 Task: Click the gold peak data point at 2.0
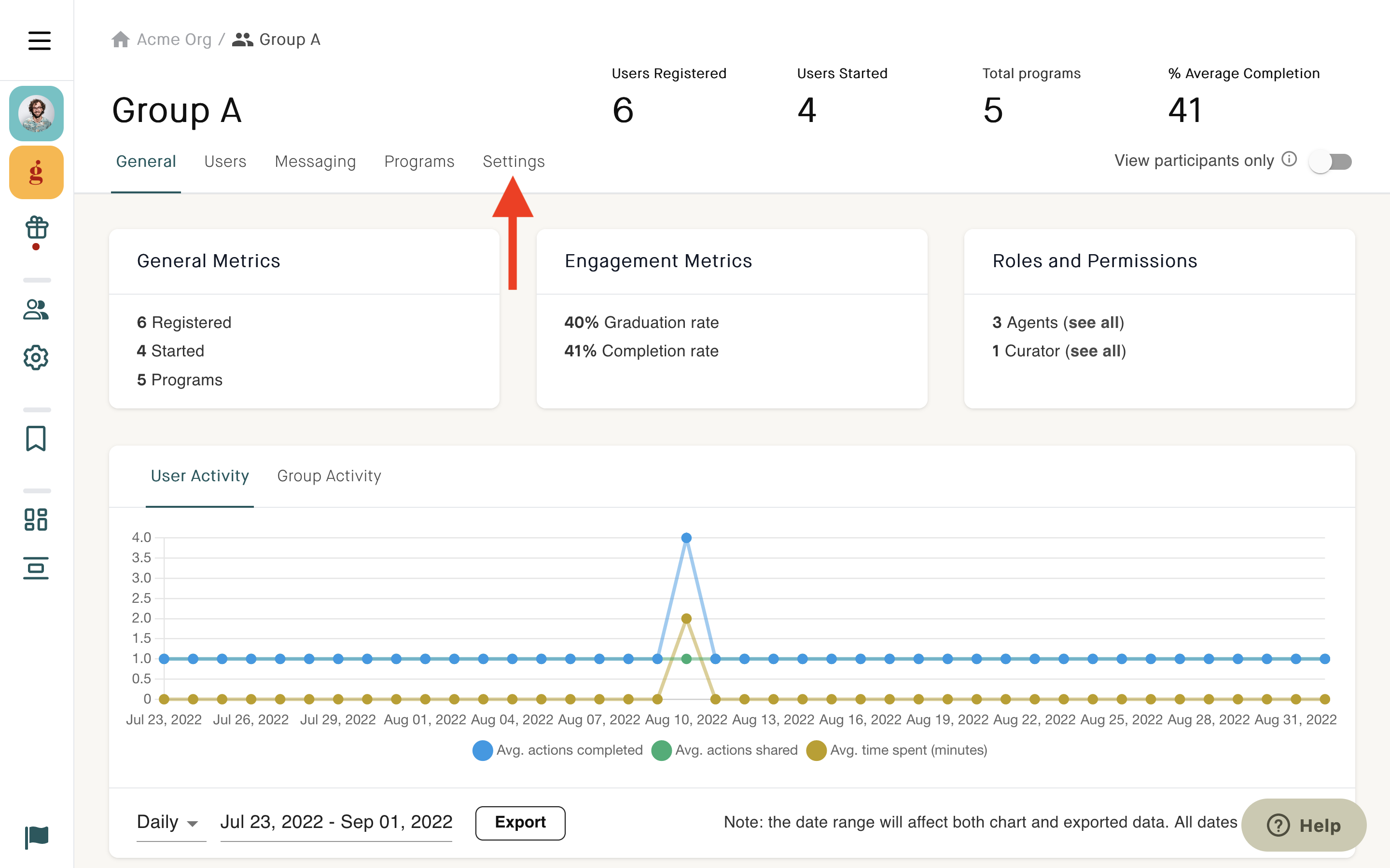click(x=686, y=618)
